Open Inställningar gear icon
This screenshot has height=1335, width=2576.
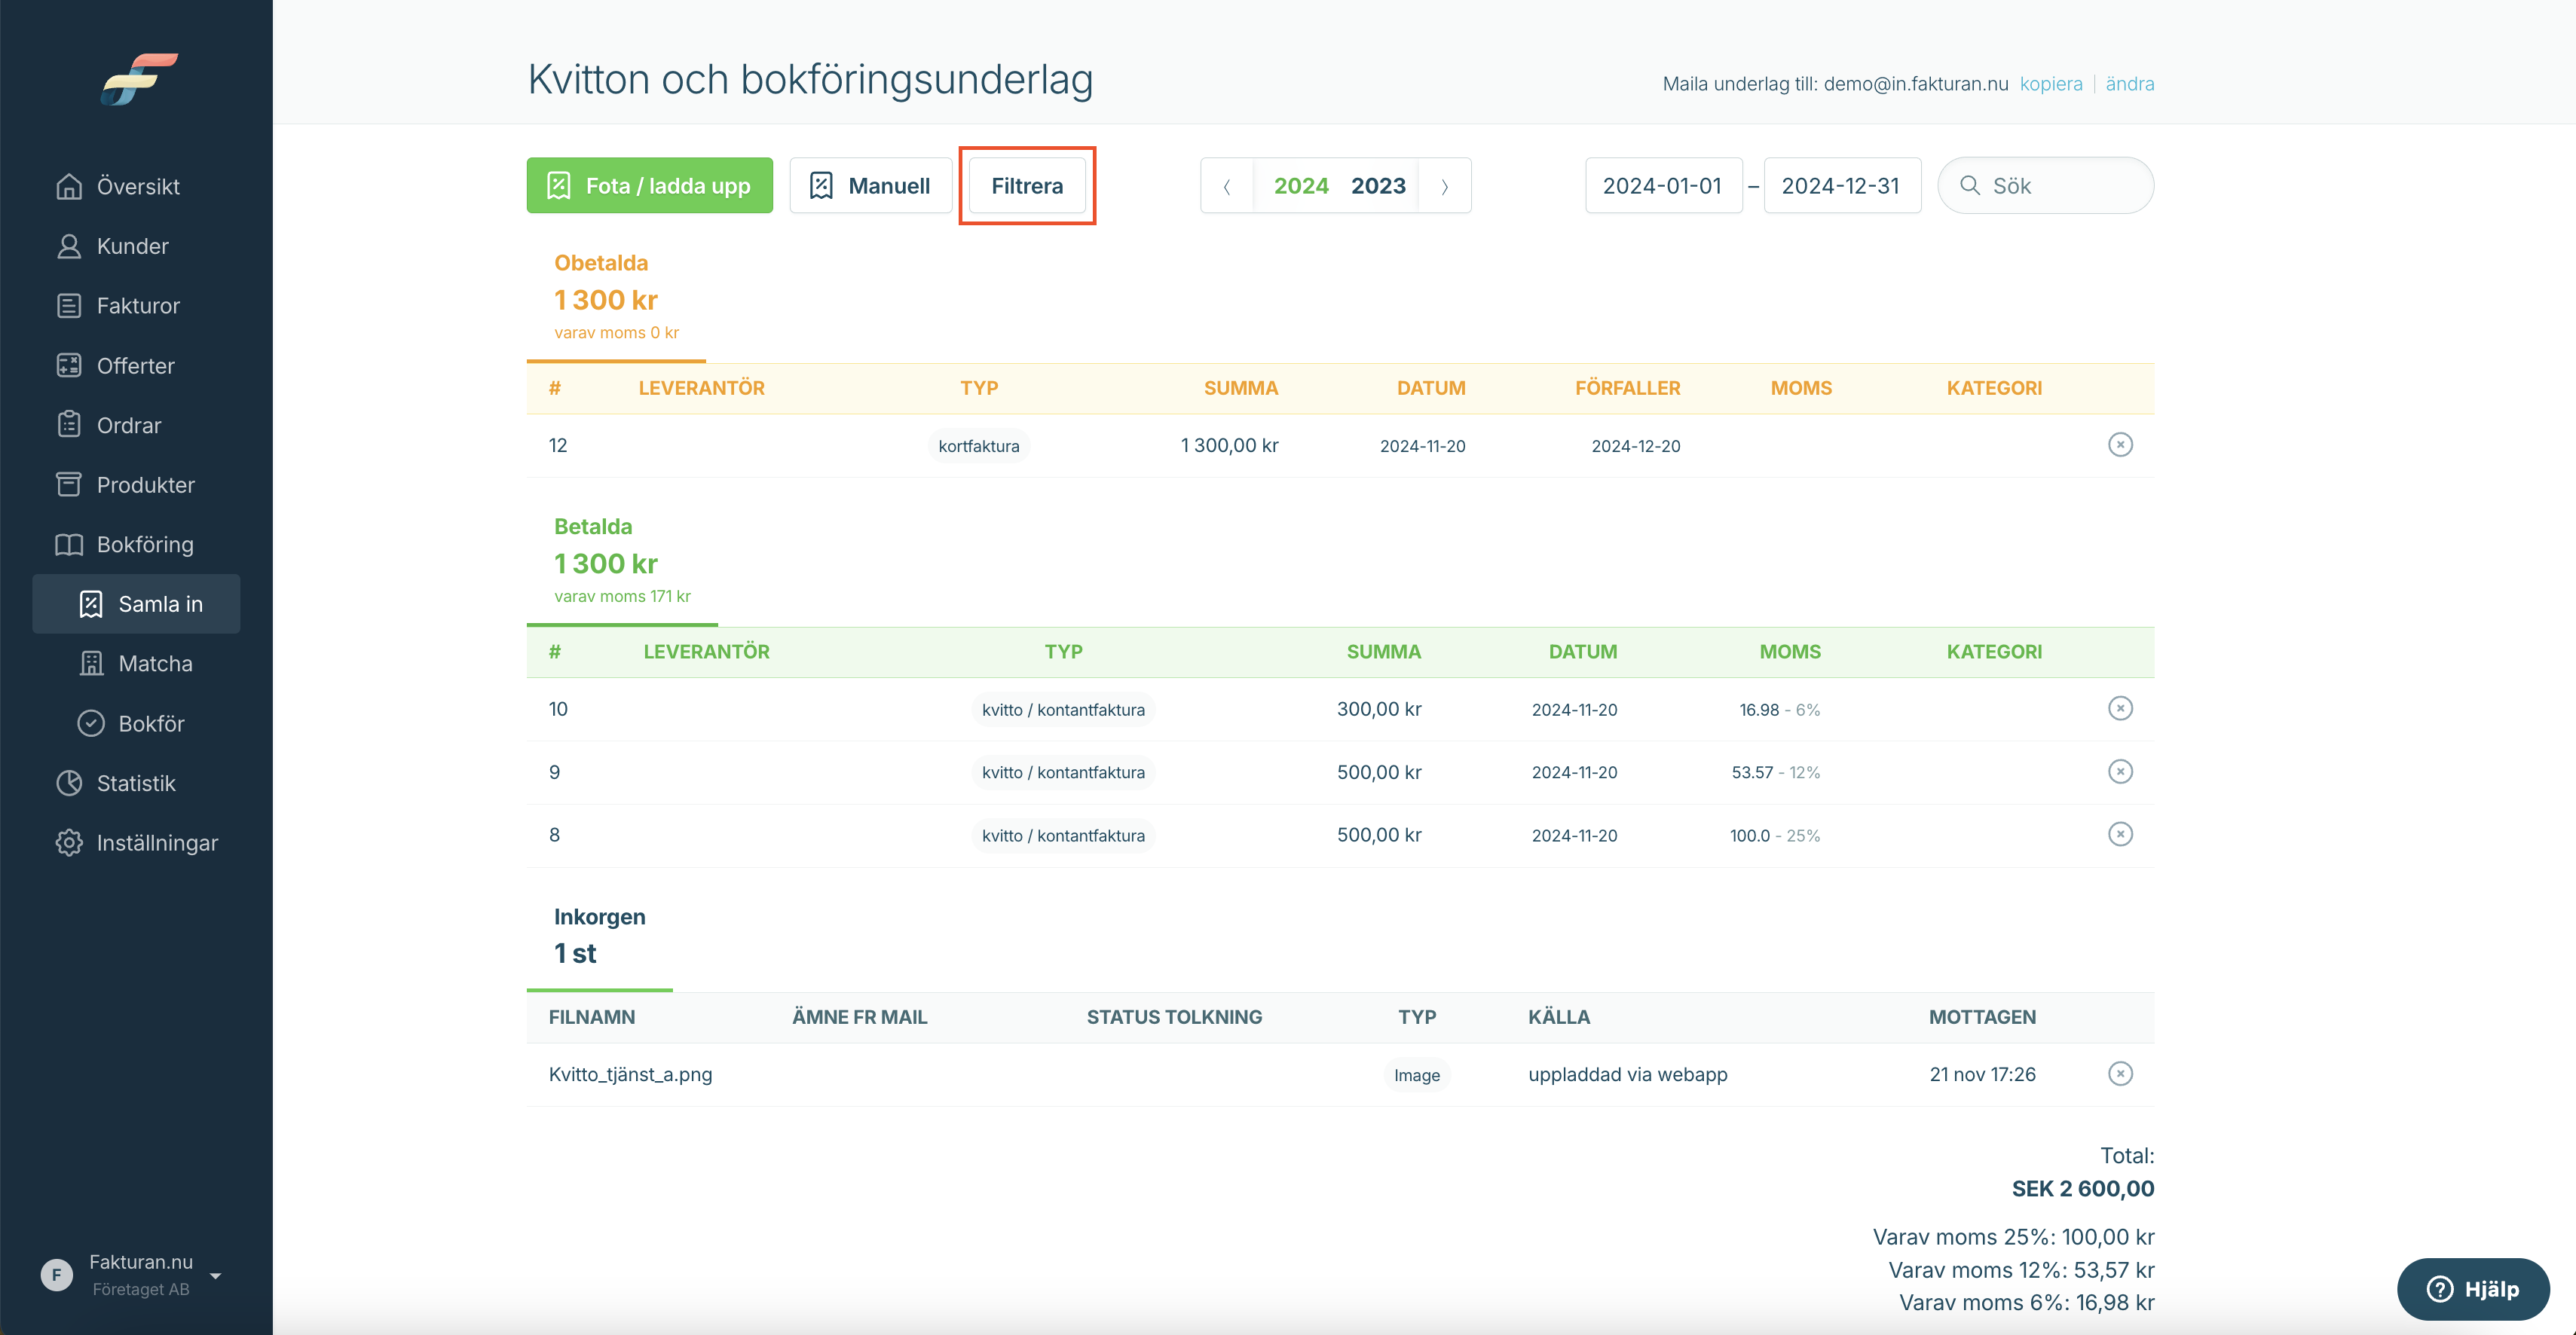coord(68,843)
